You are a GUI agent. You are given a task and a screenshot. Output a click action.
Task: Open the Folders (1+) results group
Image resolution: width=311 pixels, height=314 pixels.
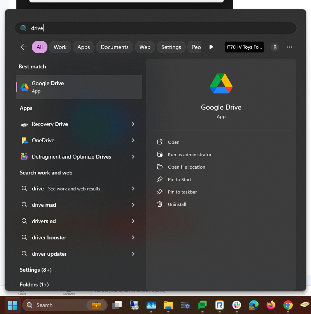tap(34, 284)
